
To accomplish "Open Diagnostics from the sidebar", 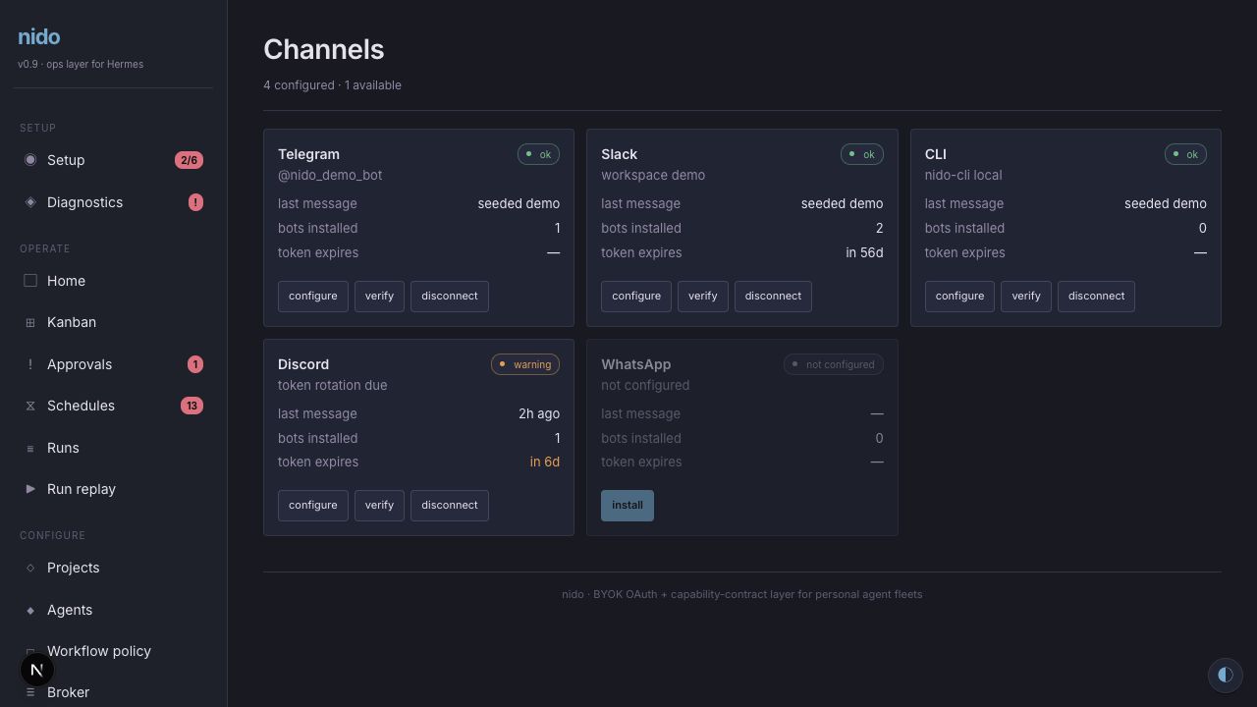I will pyautogui.click(x=113, y=202).
